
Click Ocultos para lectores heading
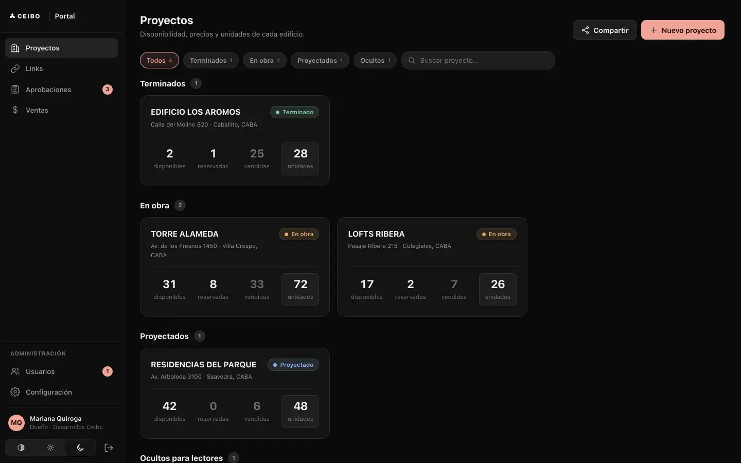pyautogui.click(x=181, y=458)
